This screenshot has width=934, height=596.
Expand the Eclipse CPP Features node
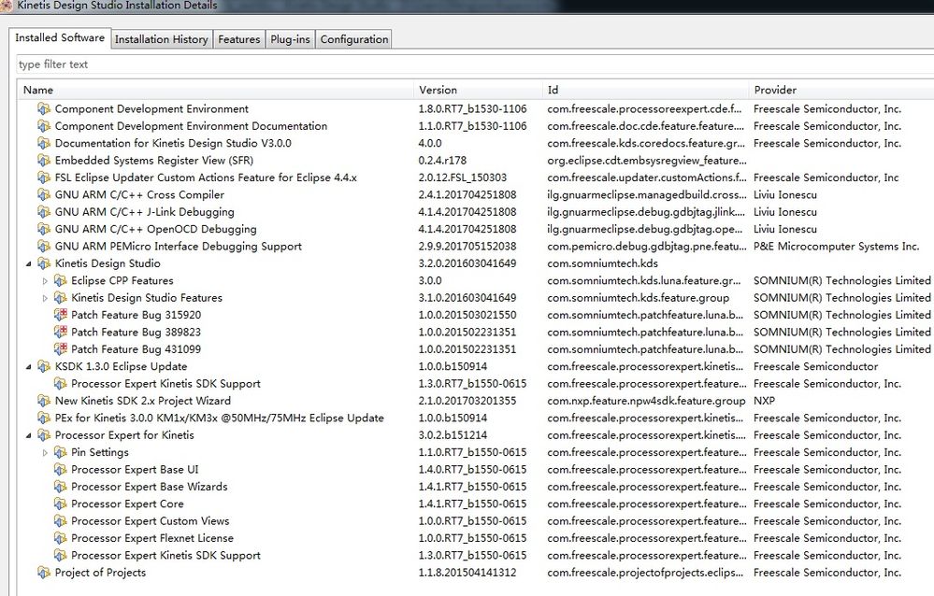(x=45, y=281)
